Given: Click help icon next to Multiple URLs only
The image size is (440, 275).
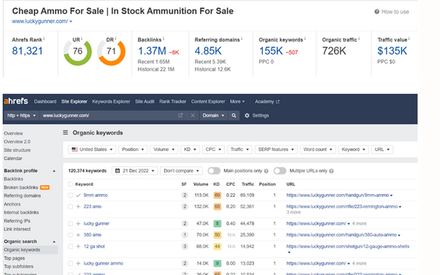Looking at the screenshot, I should pos(332,171).
